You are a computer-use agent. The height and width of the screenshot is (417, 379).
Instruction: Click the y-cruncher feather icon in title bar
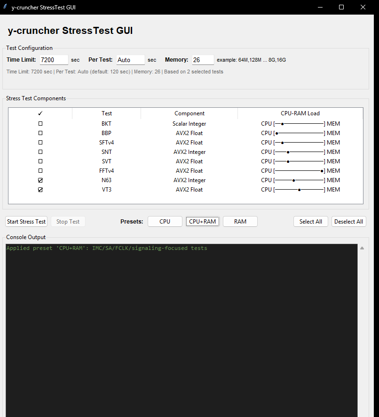click(5, 7)
